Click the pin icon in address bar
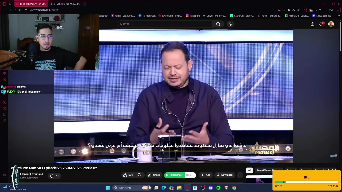This screenshot has height=192, width=342. [279, 10]
